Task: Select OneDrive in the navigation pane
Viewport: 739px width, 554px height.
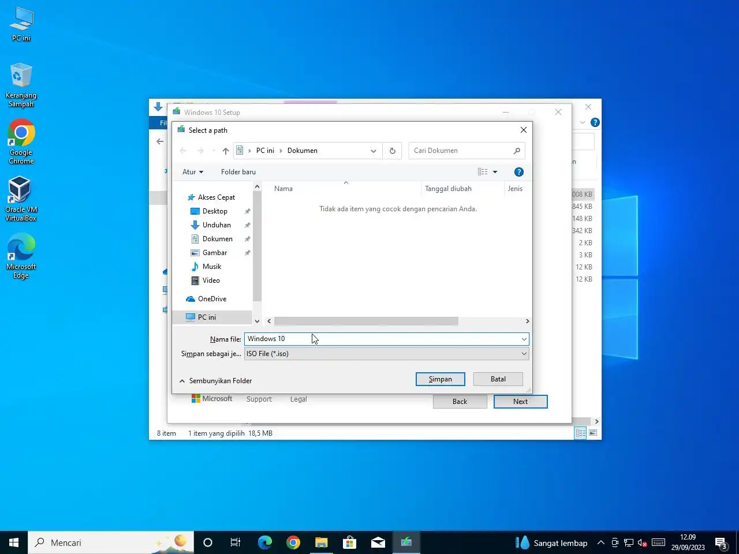Action: pyautogui.click(x=212, y=299)
